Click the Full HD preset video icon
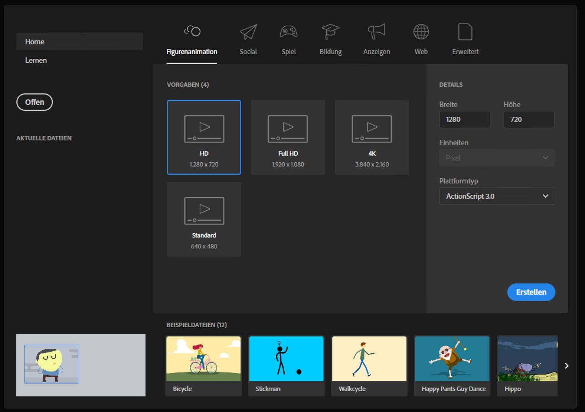This screenshot has height=412, width=585. click(288, 129)
